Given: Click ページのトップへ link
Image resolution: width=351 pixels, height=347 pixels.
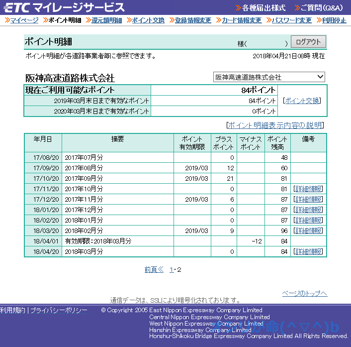Looking at the screenshot, I should coord(305,293).
